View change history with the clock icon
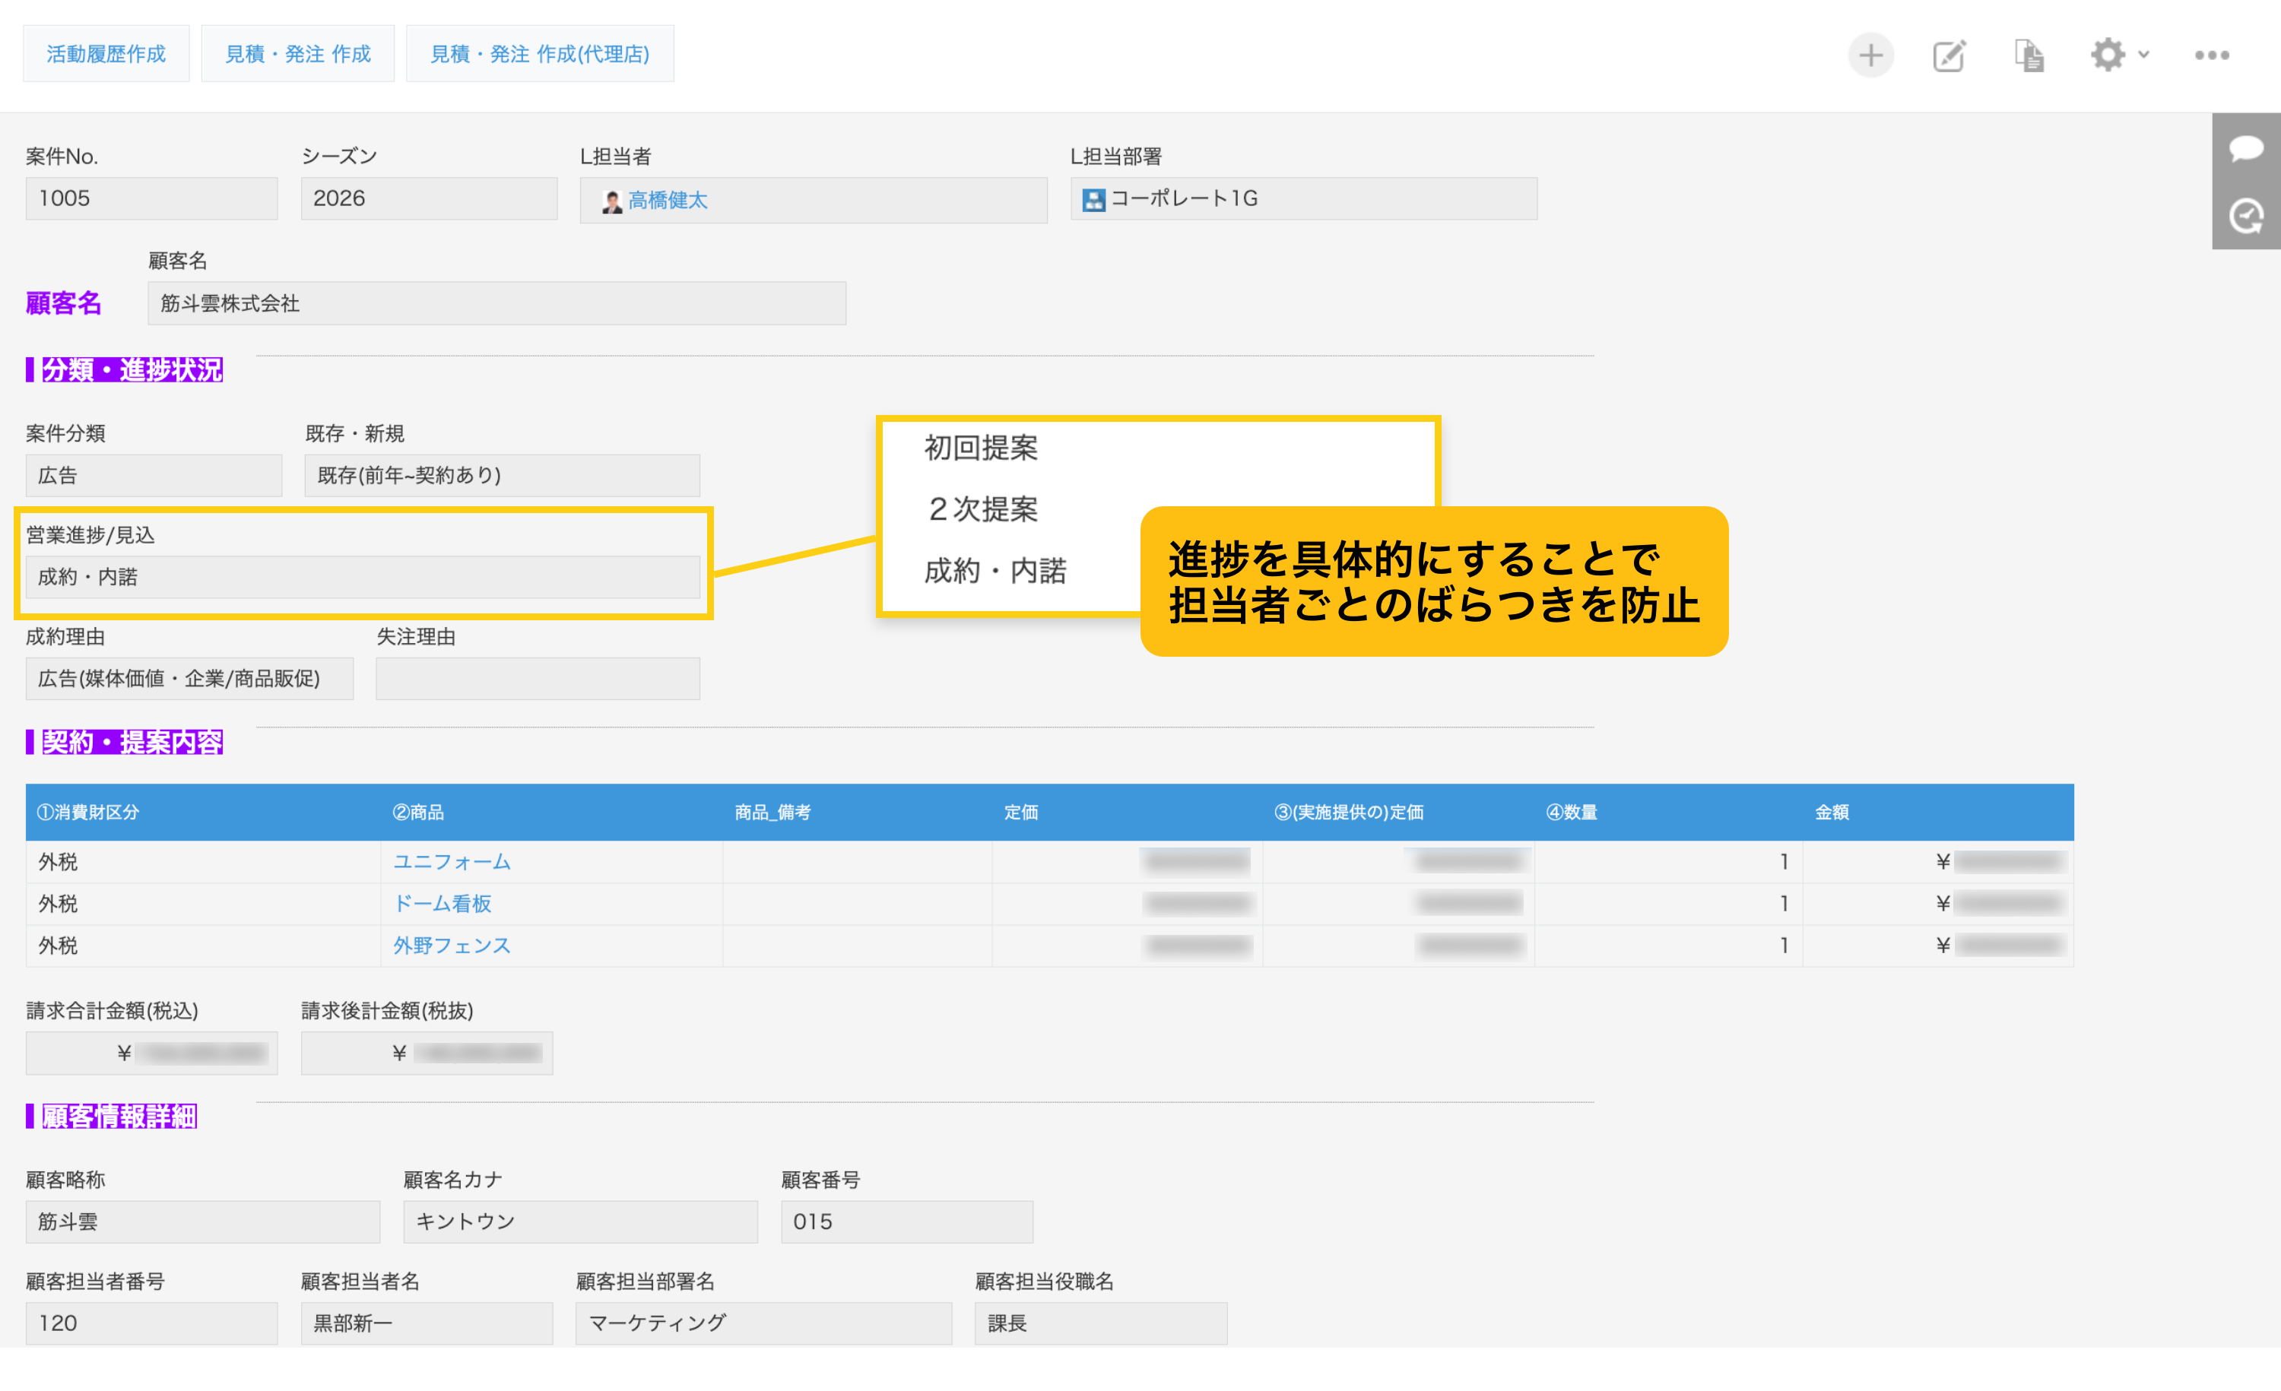2281x1391 pixels. coord(2245,216)
